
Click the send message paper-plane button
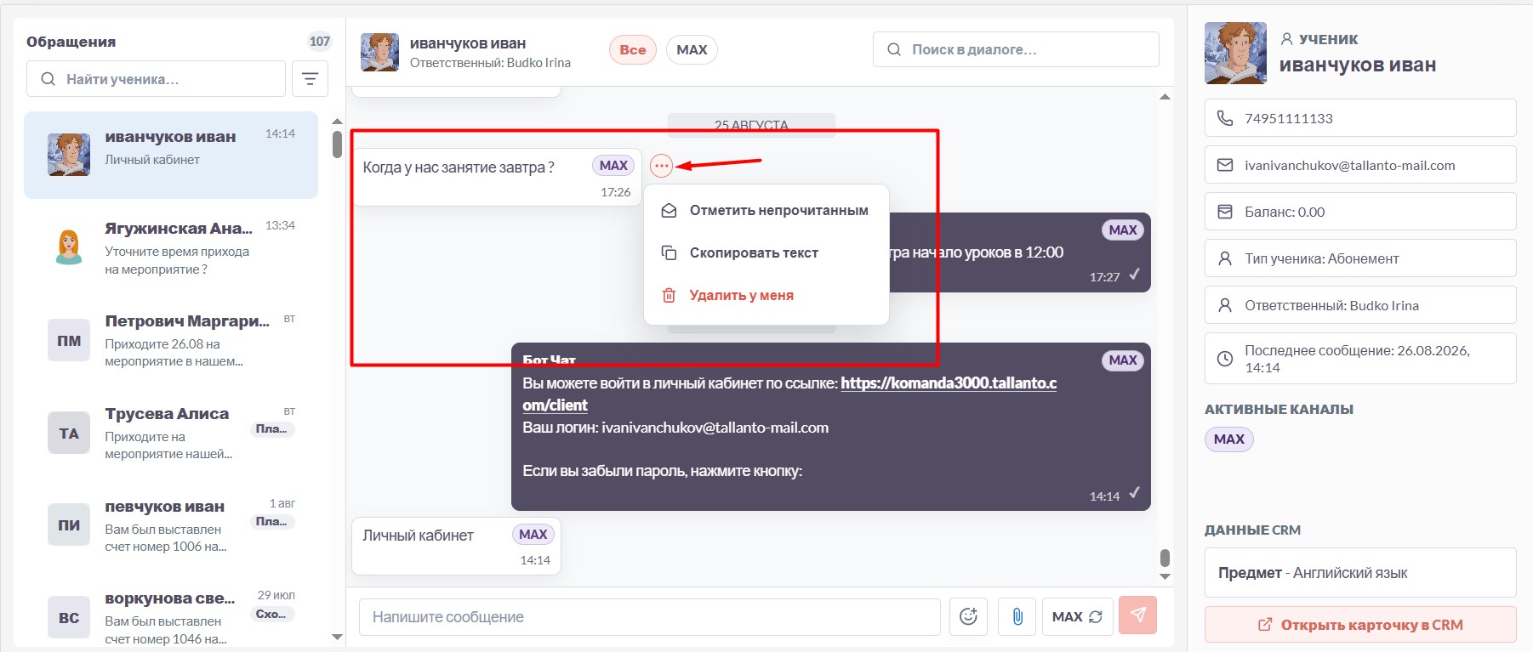(x=1138, y=615)
